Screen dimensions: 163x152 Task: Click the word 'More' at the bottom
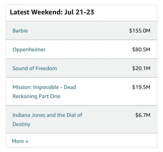tap(18, 141)
